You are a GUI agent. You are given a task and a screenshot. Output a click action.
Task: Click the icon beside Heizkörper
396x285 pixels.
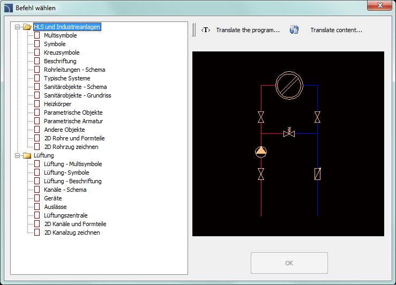[38, 104]
